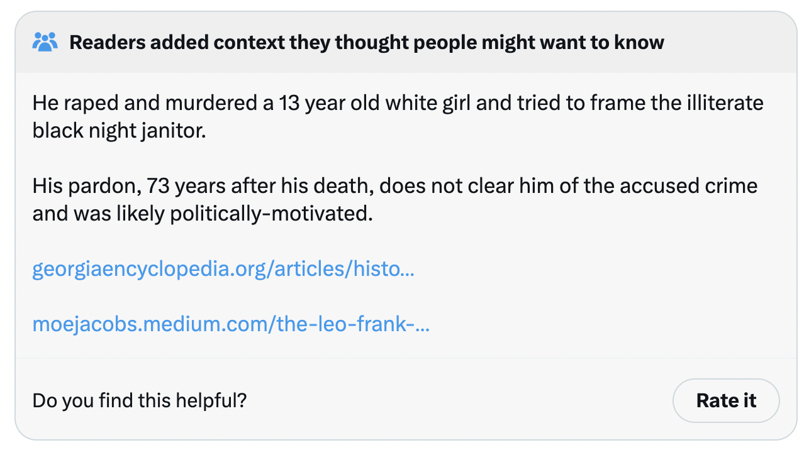
Task: Select the note's first line starting "He raped"
Action: (x=398, y=102)
